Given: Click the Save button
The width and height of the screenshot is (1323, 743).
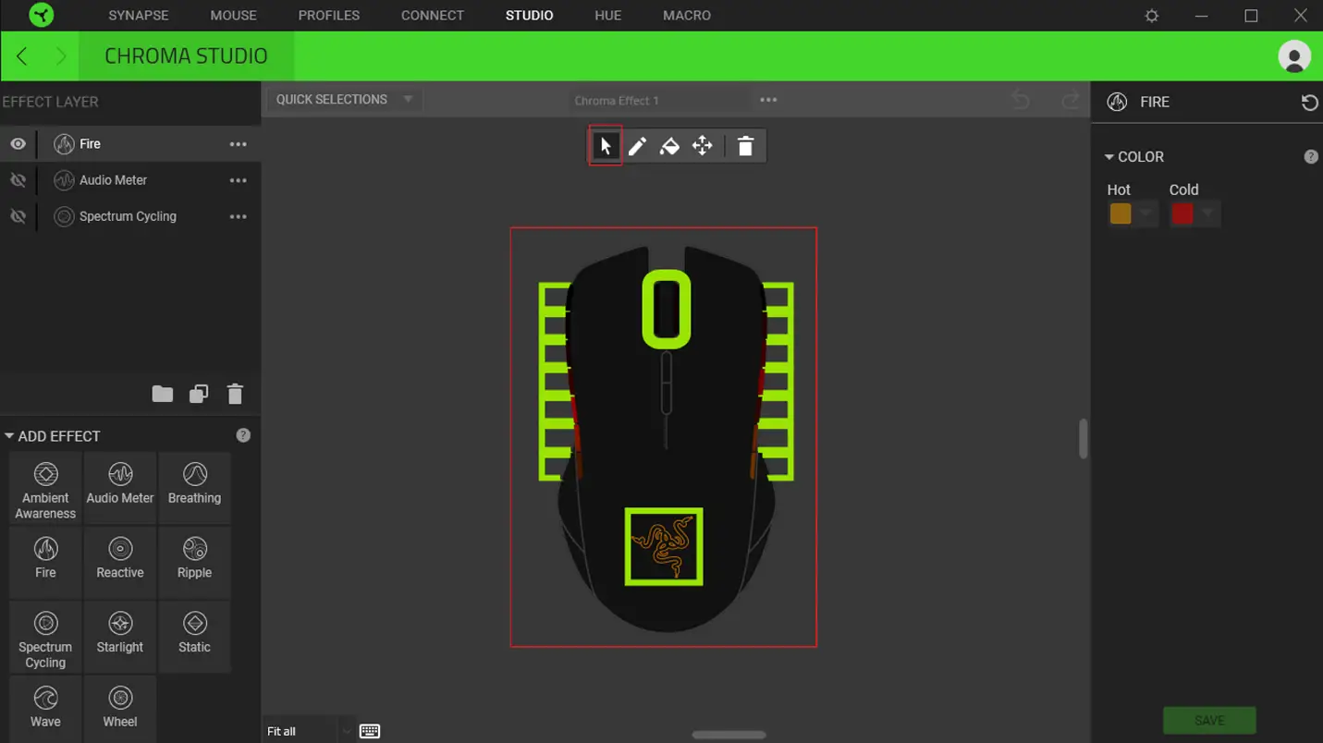Looking at the screenshot, I should point(1208,720).
